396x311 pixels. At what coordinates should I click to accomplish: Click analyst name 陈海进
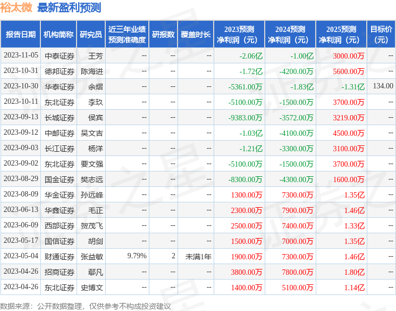point(91,71)
